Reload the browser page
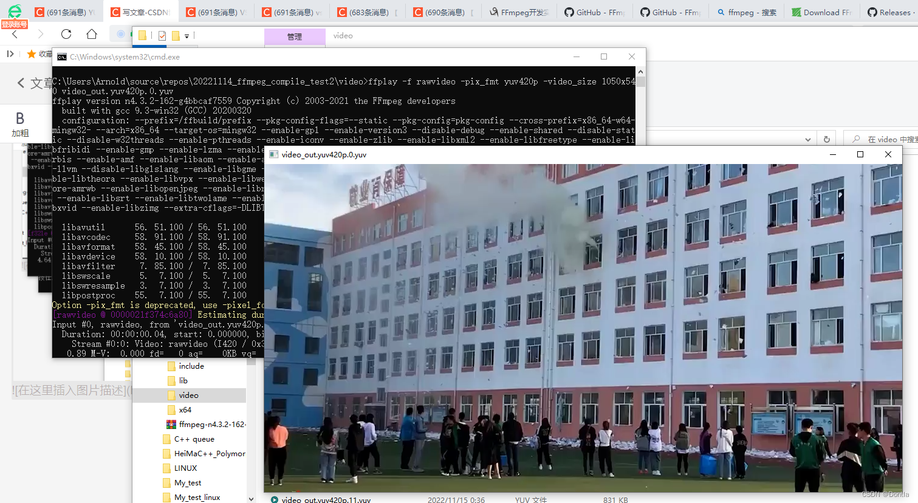 point(66,34)
